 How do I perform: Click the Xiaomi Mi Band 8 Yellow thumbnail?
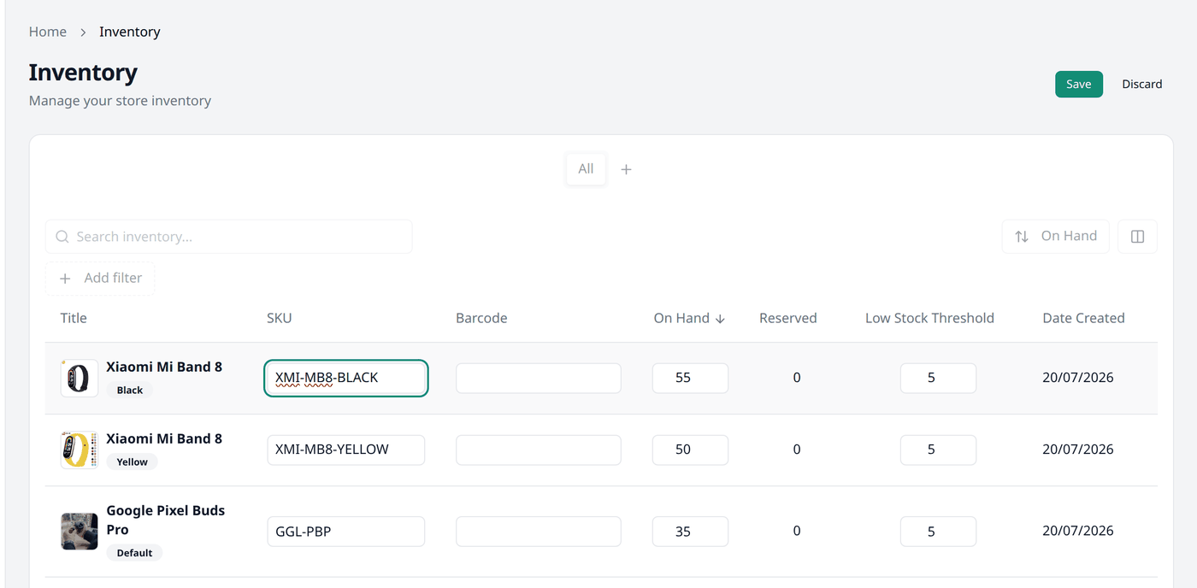click(79, 450)
